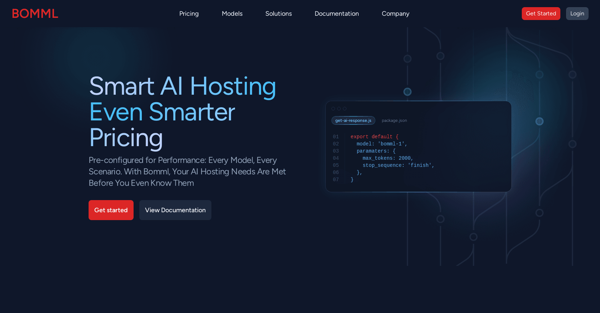600x313 pixels.
Task: Click the stop_sequence: 'finish' code line
Action: click(x=398, y=165)
